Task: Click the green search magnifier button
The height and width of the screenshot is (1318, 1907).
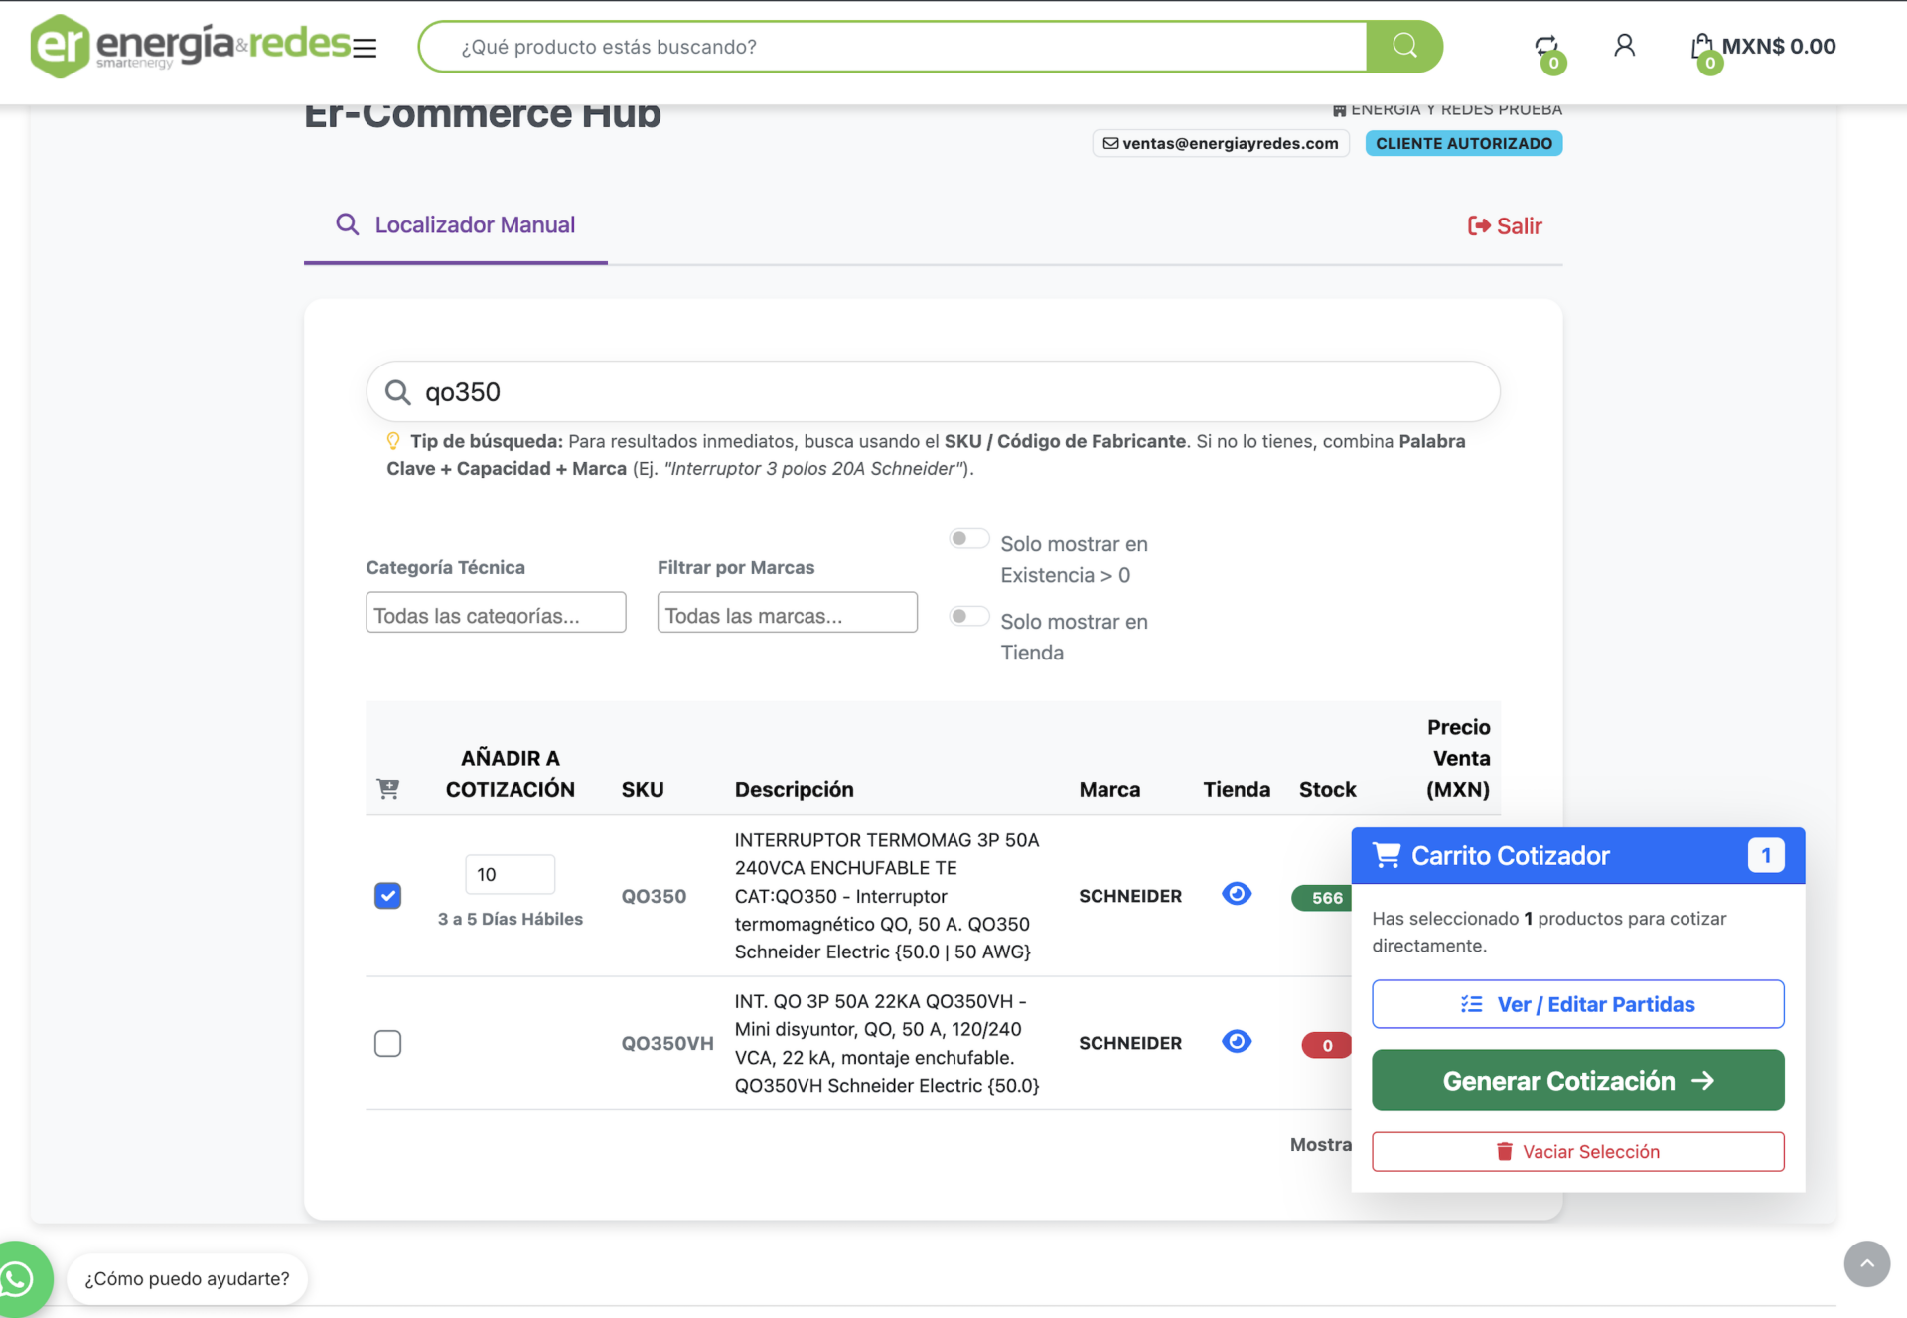Action: 1404,46
